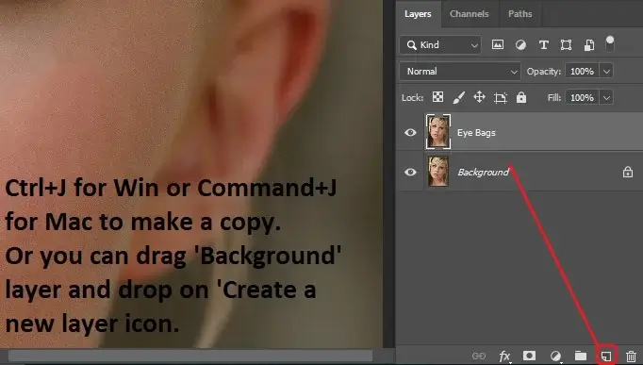Image resolution: width=643 pixels, height=365 pixels.
Task: Click the delete layer trash icon
Action: tap(631, 356)
